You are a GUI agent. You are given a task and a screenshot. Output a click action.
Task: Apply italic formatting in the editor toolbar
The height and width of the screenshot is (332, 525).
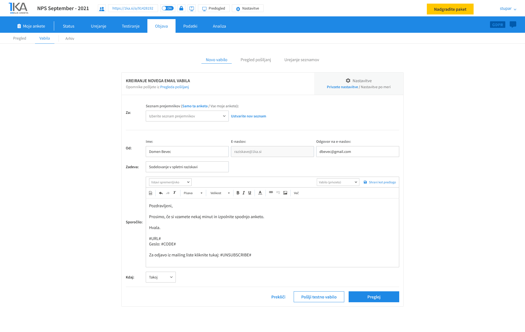pos(244,193)
